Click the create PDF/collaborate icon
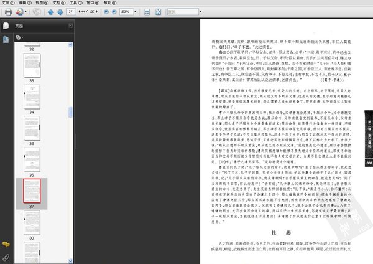373x264 pixels. click(x=20, y=12)
